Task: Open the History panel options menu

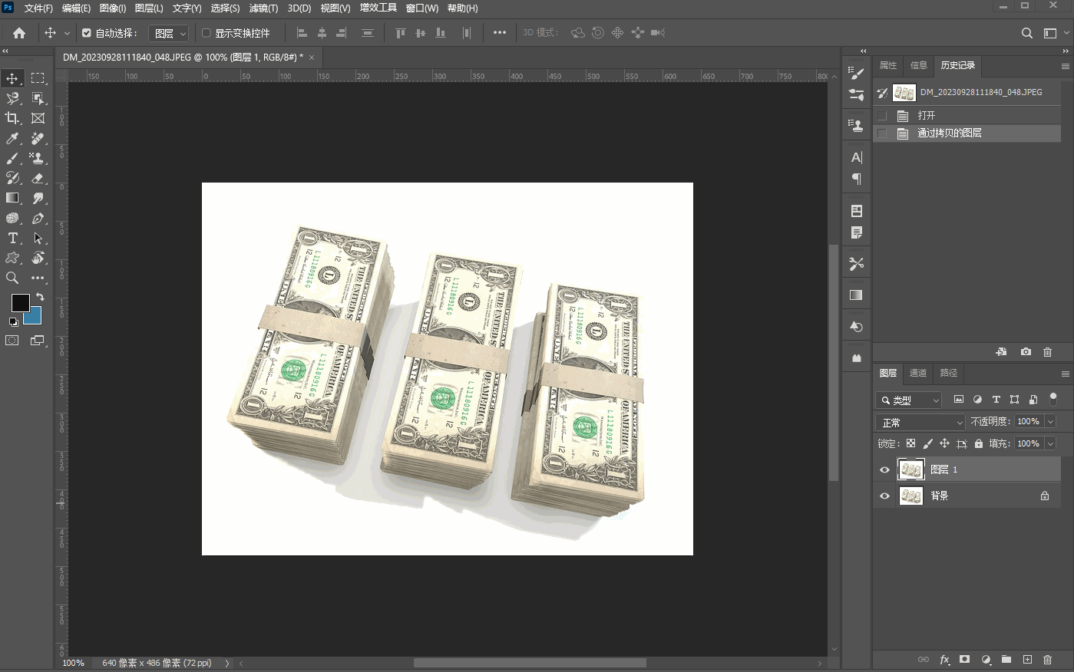Action: 1065,66
